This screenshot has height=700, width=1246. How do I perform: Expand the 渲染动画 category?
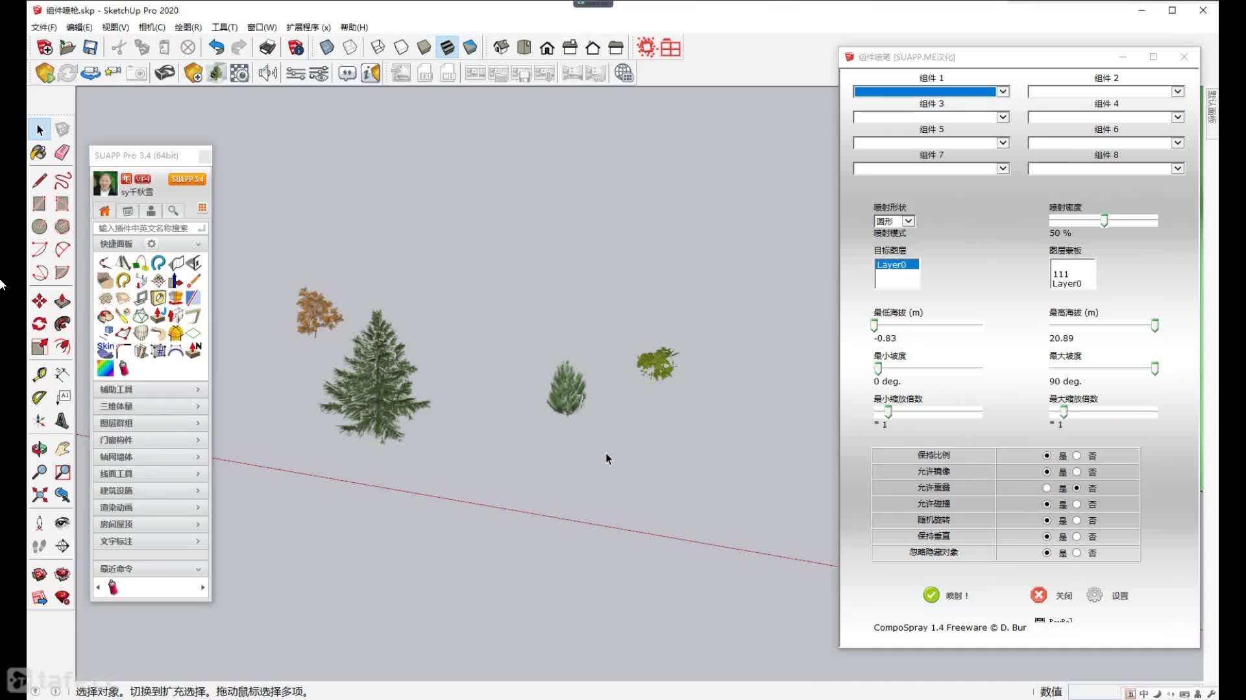[151, 507]
